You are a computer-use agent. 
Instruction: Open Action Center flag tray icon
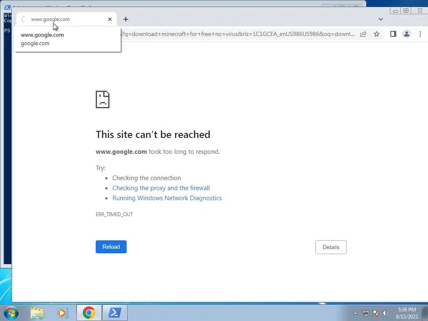tap(376, 313)
